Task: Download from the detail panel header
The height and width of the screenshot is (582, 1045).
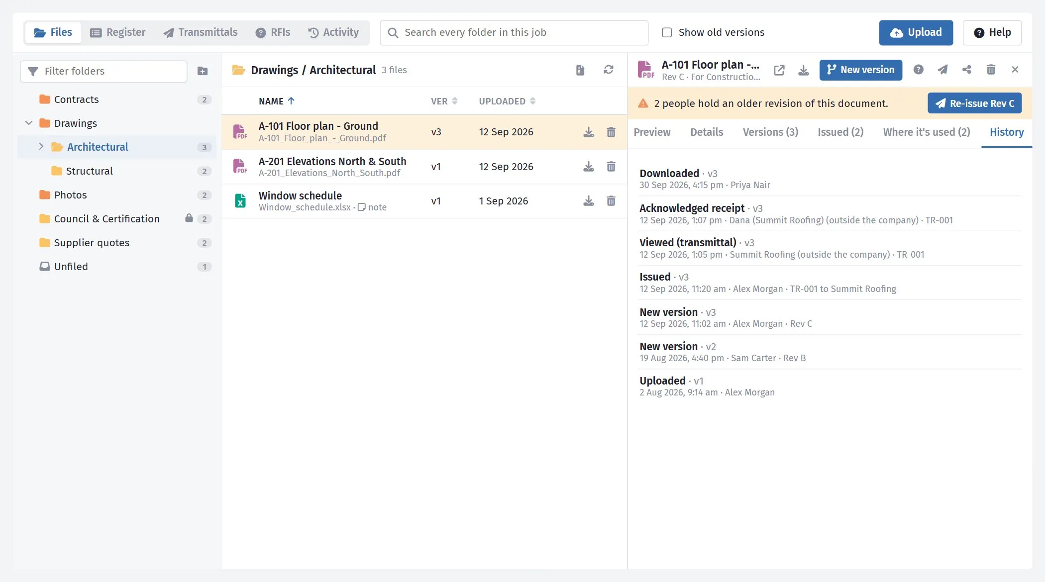Action: click(803, 70)
